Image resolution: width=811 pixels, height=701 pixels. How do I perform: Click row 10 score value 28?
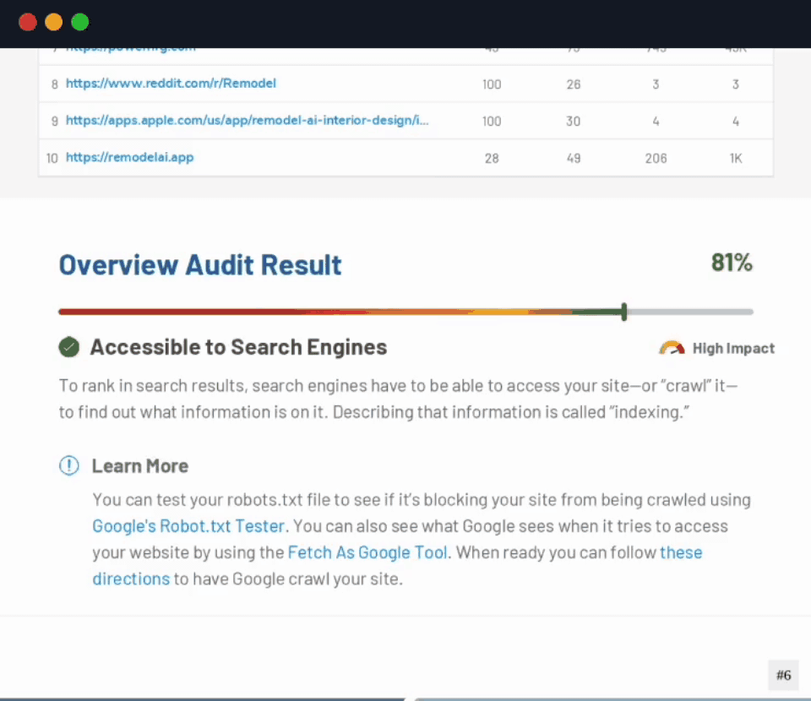(x=492, y=157)
